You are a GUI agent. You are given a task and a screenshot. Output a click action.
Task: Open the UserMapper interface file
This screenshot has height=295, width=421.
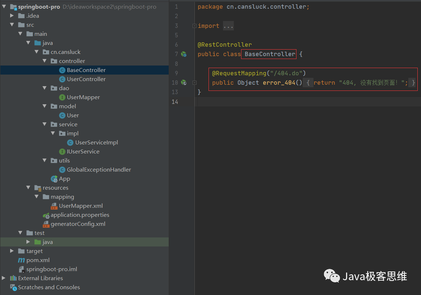[x=83, y=97]
